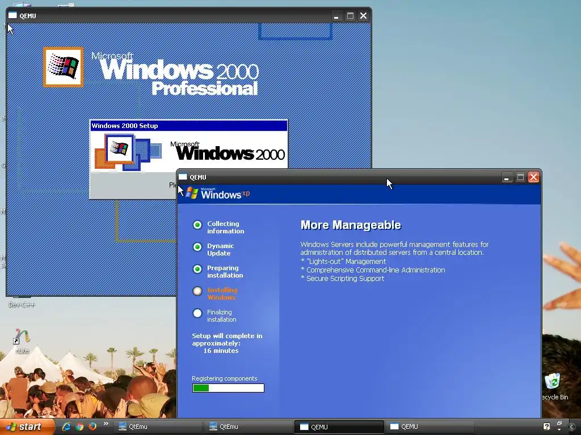Screen dimensions: 581x435
Task: Click the Windows XP setup QEMU title icon
Action: tap(183, 177)
